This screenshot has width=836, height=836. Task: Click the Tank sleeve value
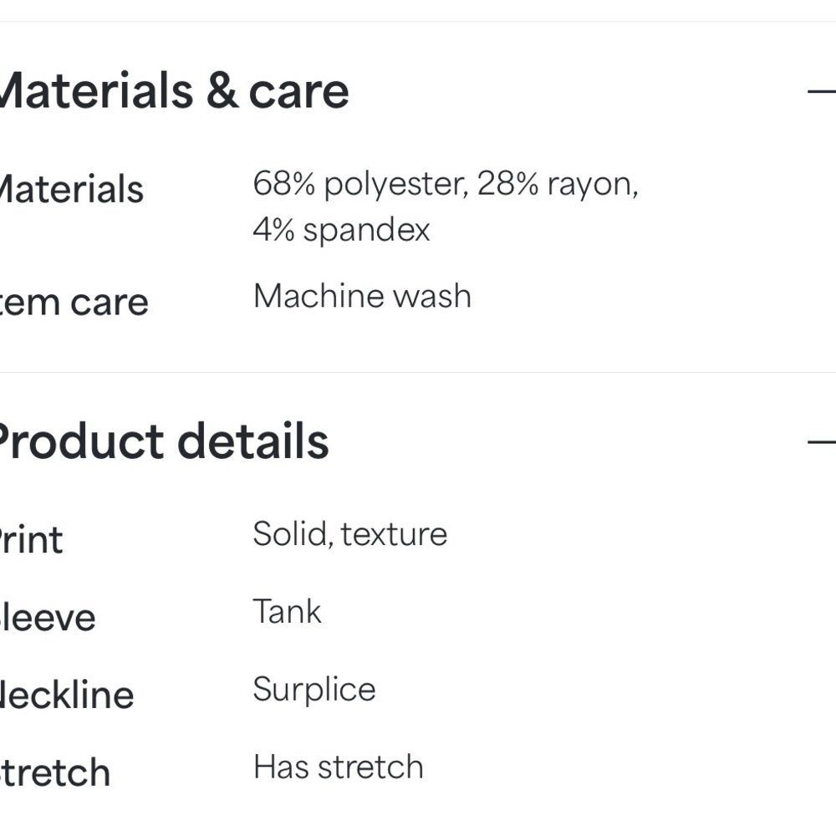pyautogui.click(x=288, y=611)
